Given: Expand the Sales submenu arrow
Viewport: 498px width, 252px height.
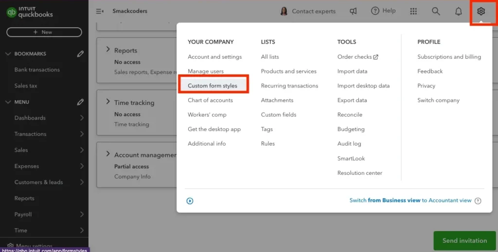Looking at the screenshot, I should [x=82, y=150].
